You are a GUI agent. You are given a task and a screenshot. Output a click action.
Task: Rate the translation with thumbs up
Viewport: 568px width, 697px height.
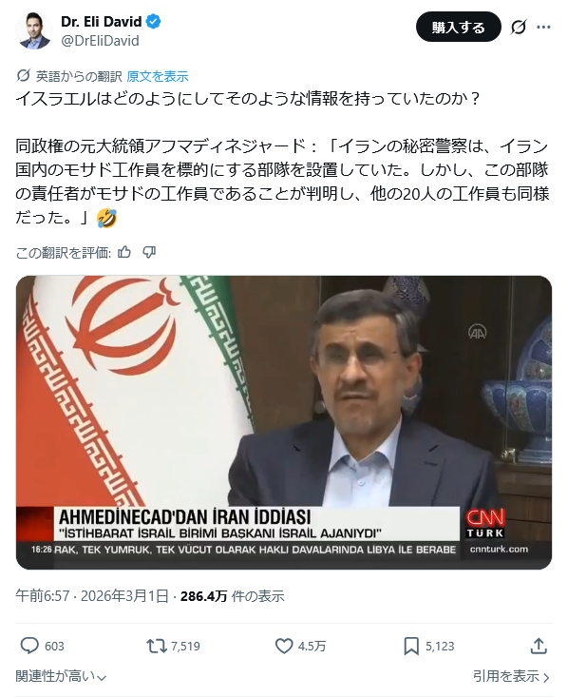[x=124, y=253]
